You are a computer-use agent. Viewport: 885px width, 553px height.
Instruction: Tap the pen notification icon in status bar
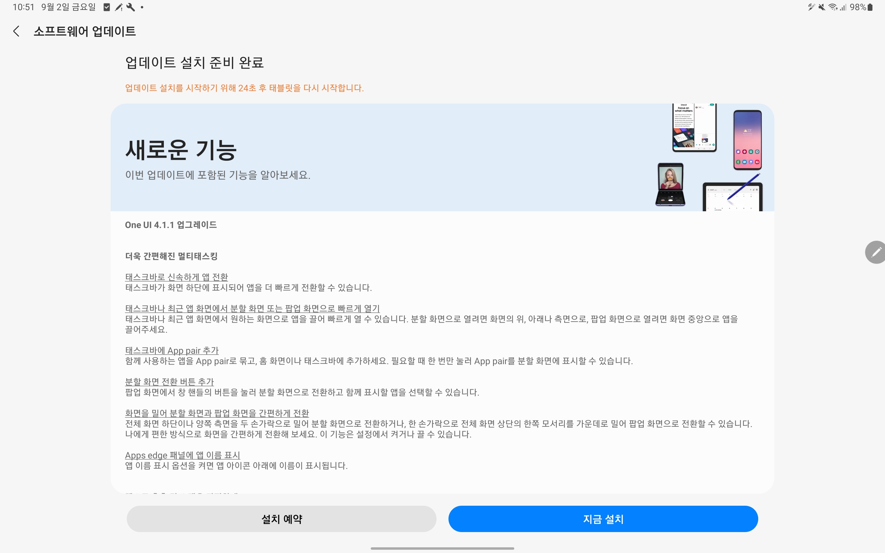pos(119,7)
